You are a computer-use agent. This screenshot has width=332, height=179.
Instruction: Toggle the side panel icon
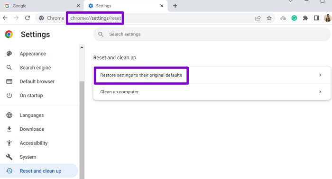click(316, 18)
